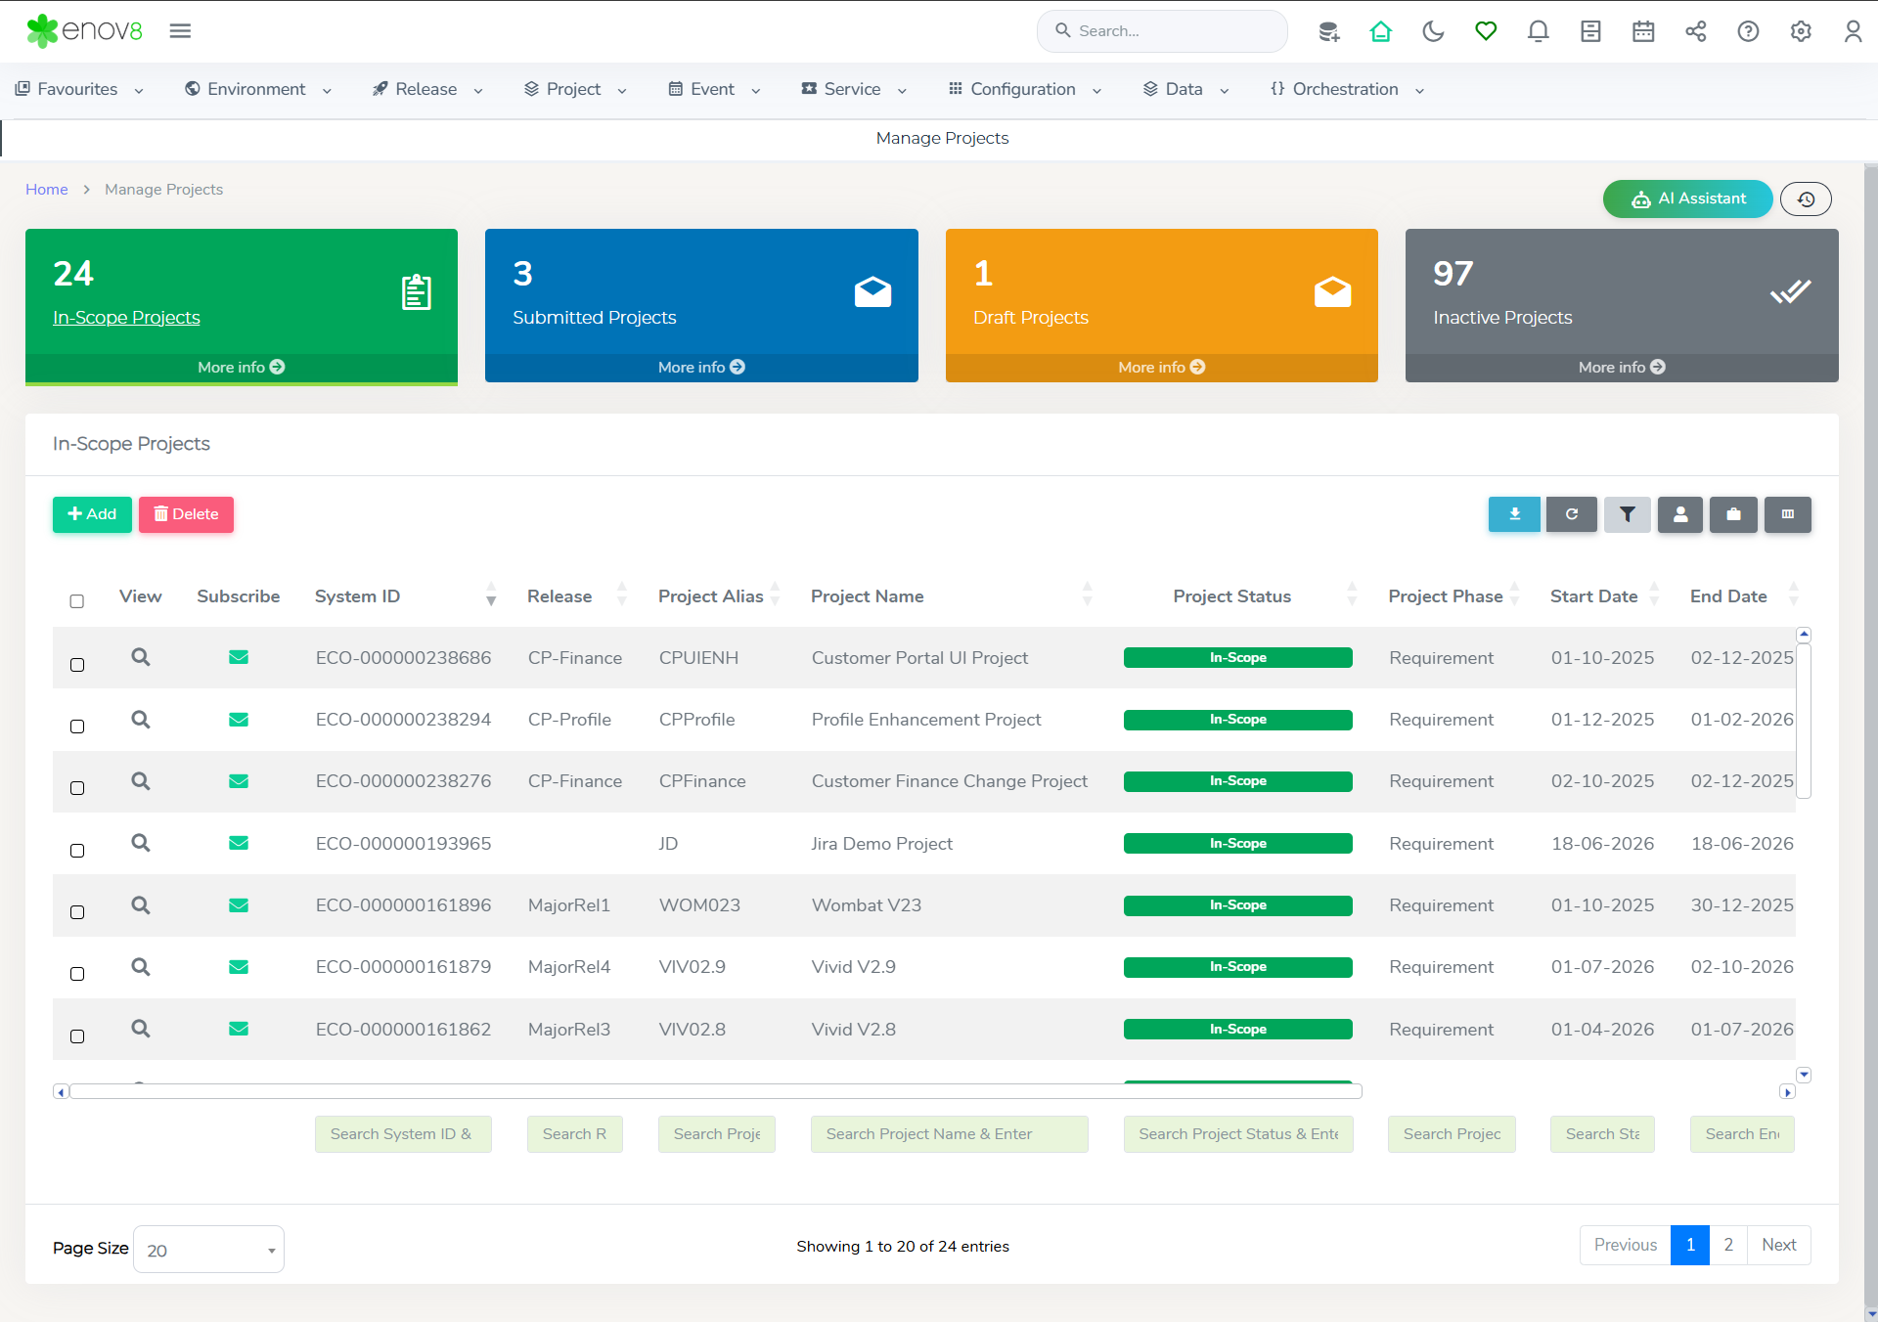Click the download export icon button

[1514, 514]
